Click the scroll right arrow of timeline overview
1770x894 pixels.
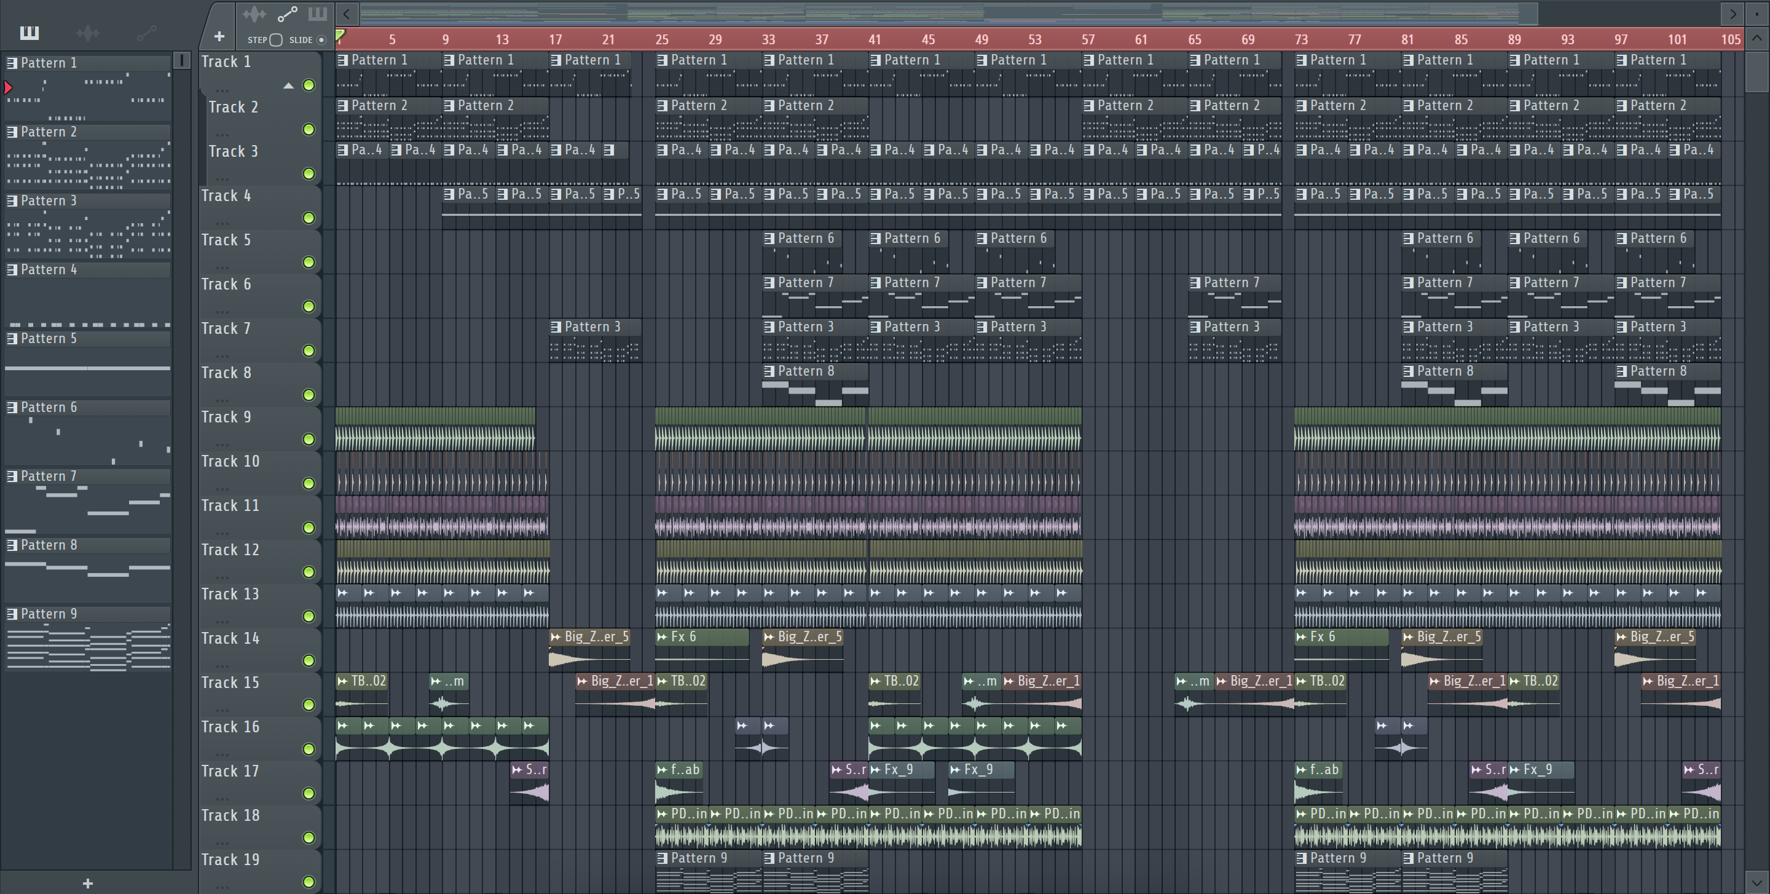1733,13
